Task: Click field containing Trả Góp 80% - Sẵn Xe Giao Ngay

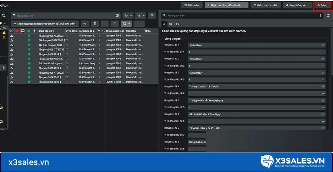Action: 257,100
